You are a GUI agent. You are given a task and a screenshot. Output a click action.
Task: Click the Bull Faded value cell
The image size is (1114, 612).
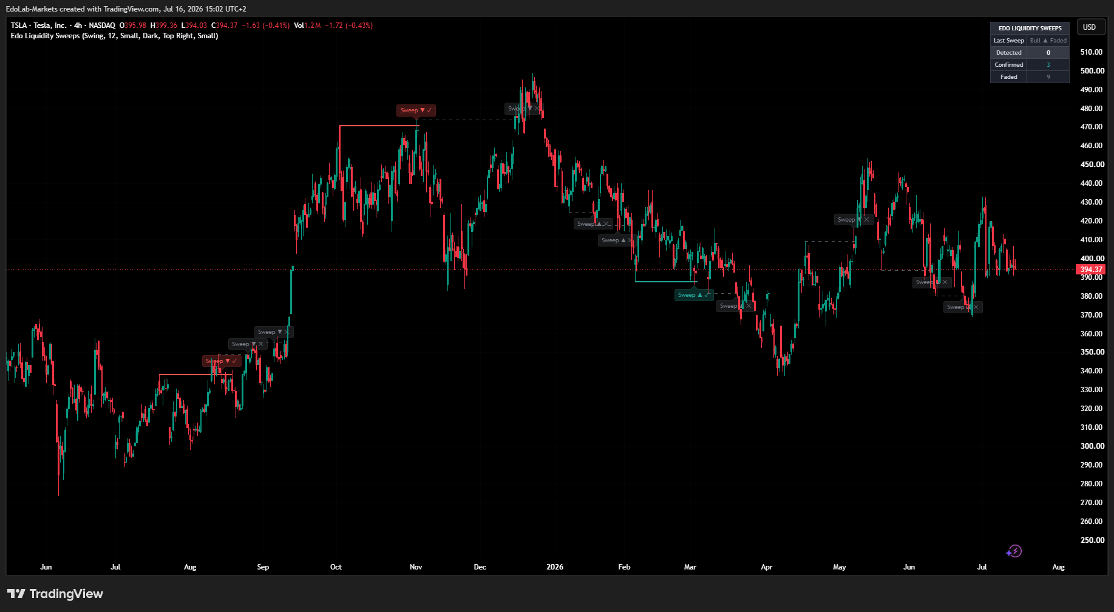[x=1048, y=41]
